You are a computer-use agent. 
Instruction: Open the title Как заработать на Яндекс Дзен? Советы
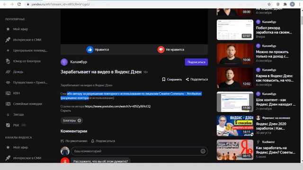point(276,150)
